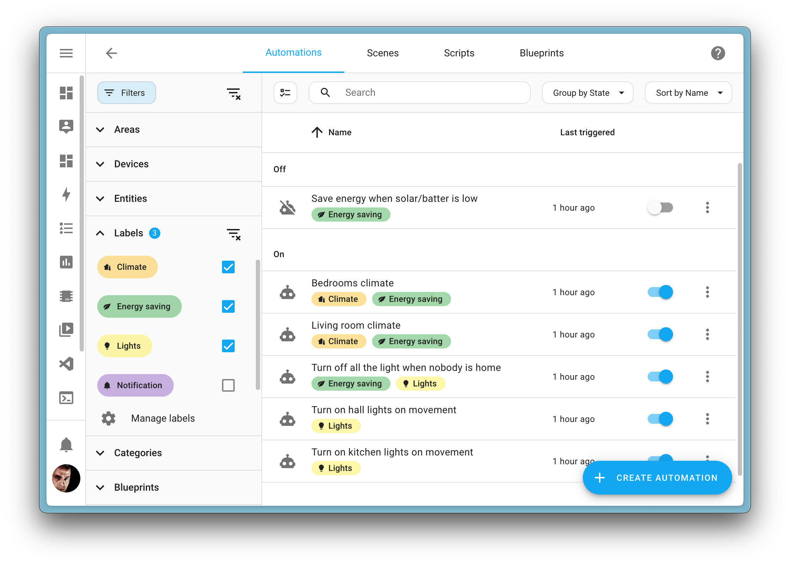The height and width of the screenshot is (565, 790).
Task: Launch Studio Code Server from the sidebar
Action: click(x=66, y=364)
